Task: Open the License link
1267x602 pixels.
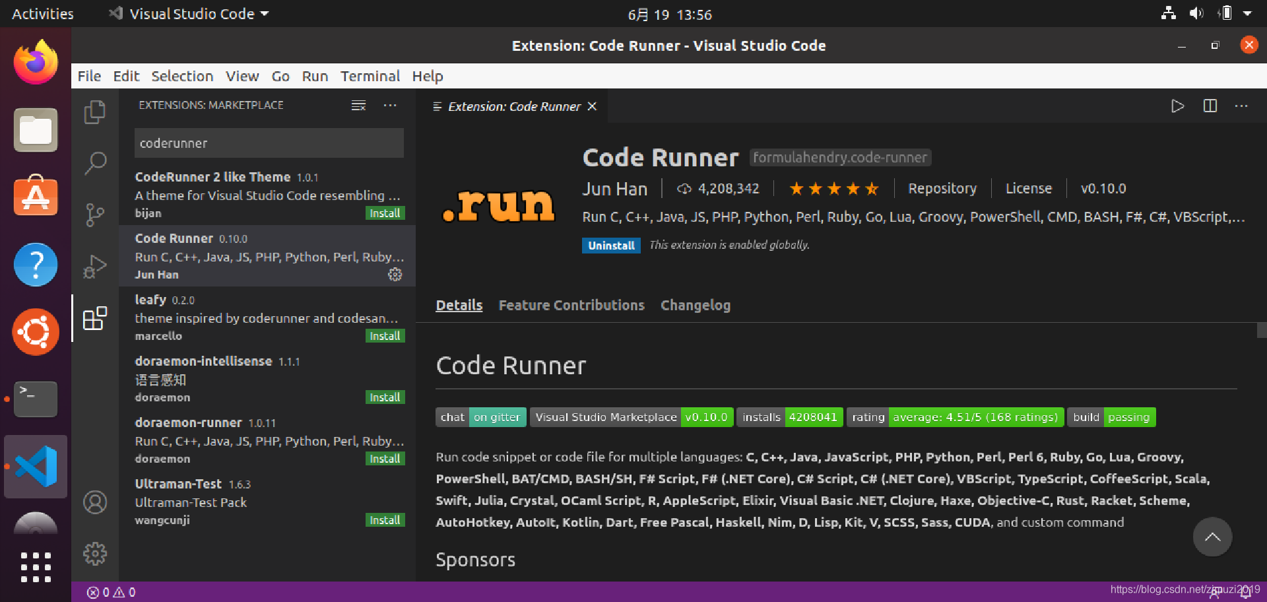Action: pos(1028,188)
